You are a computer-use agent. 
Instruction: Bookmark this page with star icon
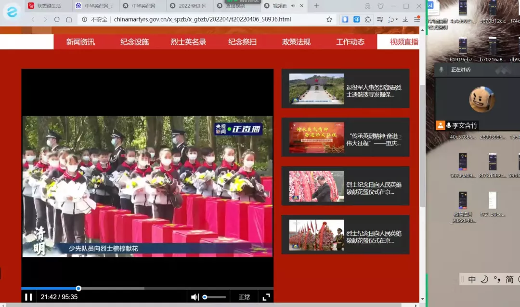(329, 19)
